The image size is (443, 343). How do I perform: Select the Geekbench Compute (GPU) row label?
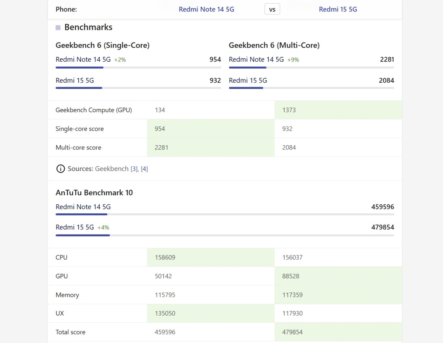(93, 110)
